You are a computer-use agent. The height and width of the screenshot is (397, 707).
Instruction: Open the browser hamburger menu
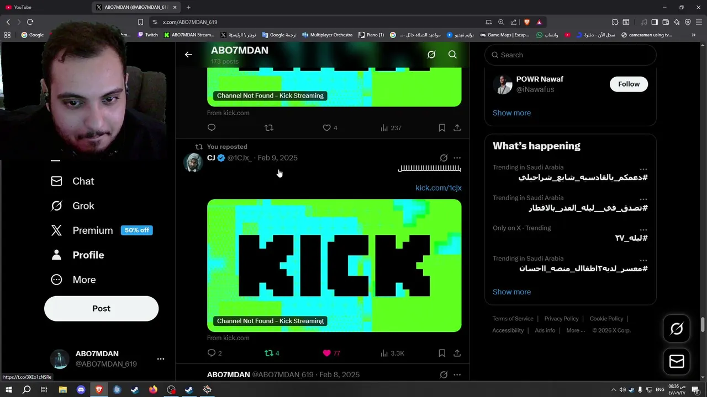(699, 22)
